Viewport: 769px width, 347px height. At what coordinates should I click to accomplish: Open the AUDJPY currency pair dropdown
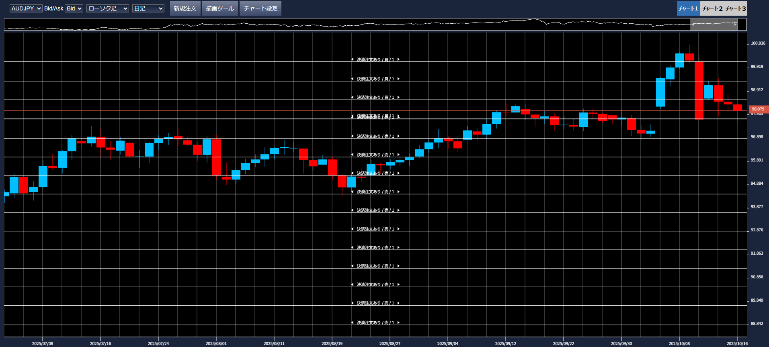click(26, 8)
